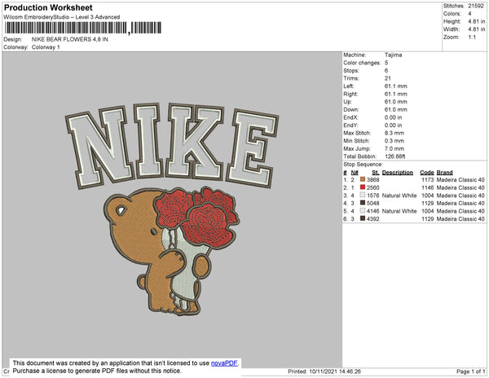489x378 pixels.
Task: Click the 'N#' column header
Action: pyautogui.click(x=355, y=173)
